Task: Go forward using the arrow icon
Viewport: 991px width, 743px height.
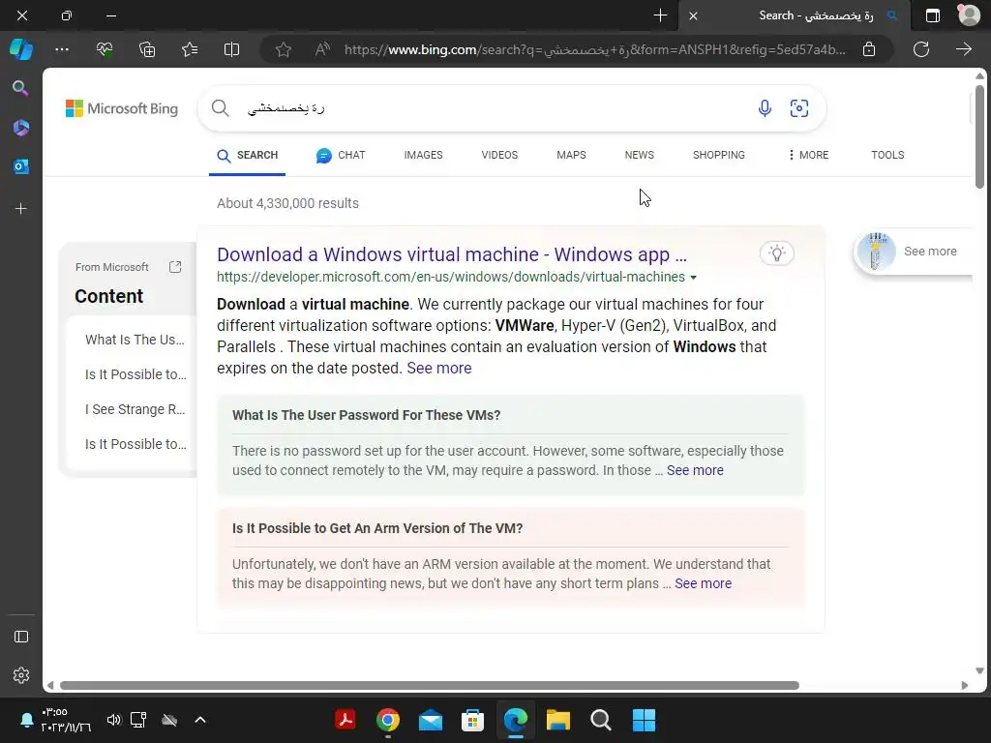Action: 963,49
